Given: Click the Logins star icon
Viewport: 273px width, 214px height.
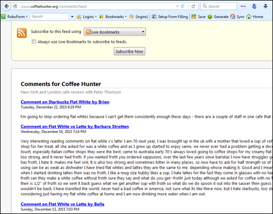Looking at the screenshot, I should click(x=79, y=17).
